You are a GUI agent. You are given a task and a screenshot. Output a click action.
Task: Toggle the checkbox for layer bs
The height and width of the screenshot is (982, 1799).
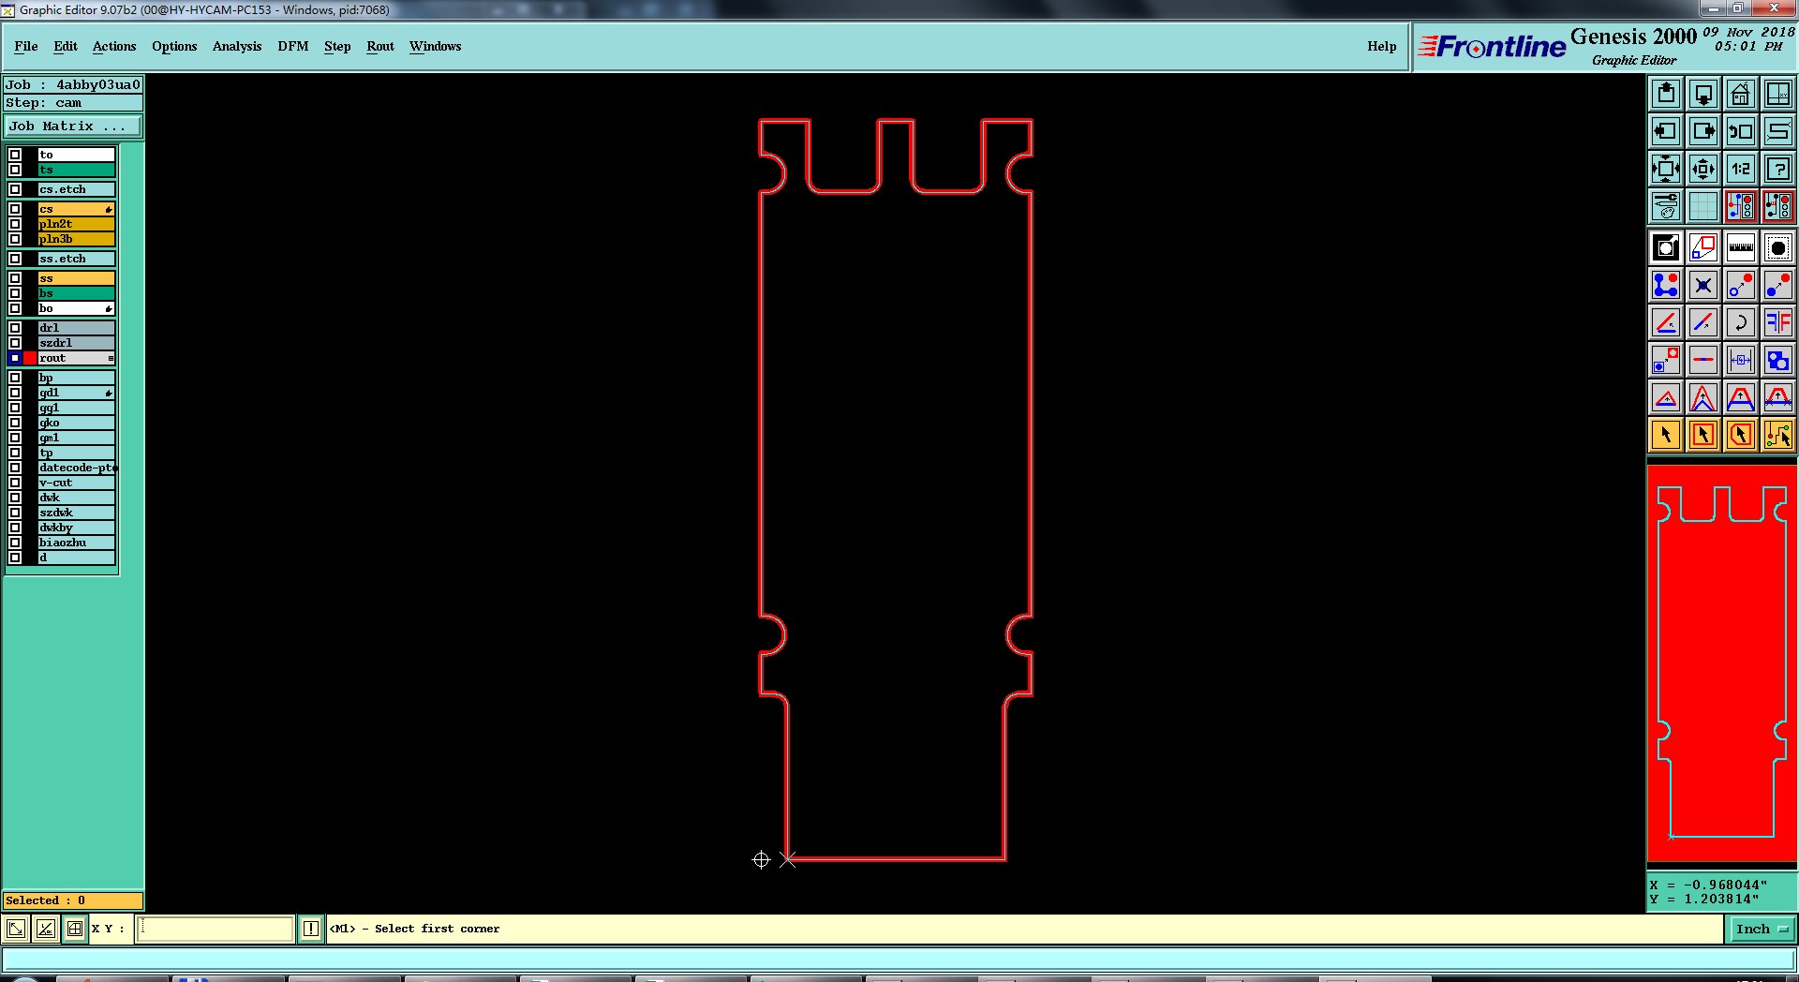tap(15, 293)
